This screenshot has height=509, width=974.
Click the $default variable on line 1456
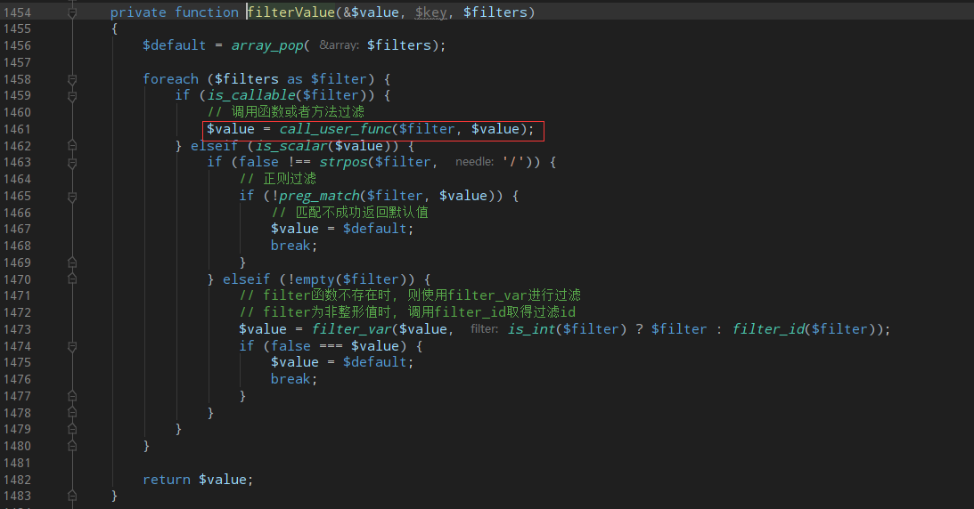click(175, 45)
